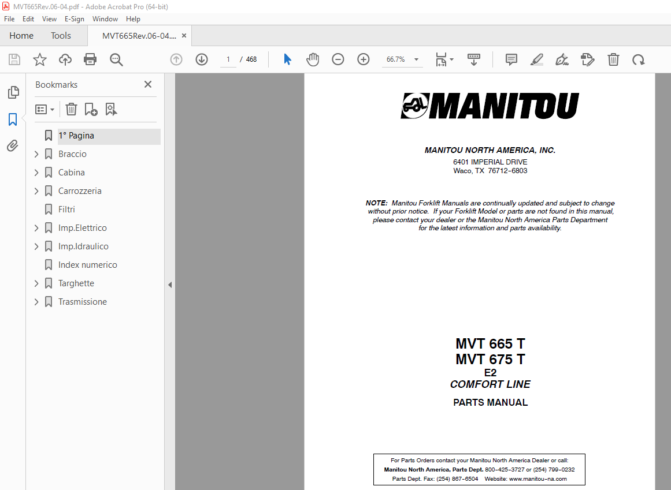Add a new bookmark
Viewport: 671px width, 490px height.
(91, 109)
